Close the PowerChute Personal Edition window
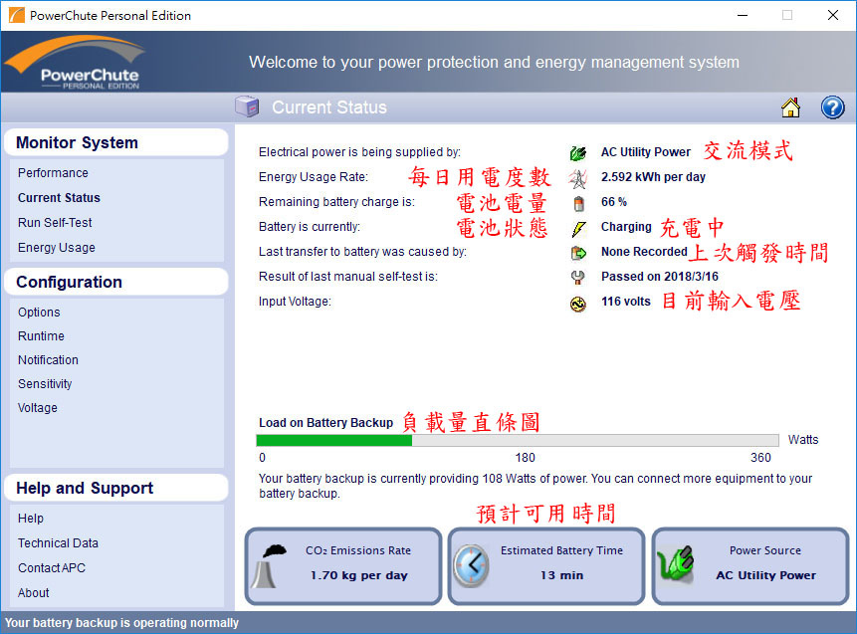The height and width of the screenshot is (634, 857). pos(833,15)
